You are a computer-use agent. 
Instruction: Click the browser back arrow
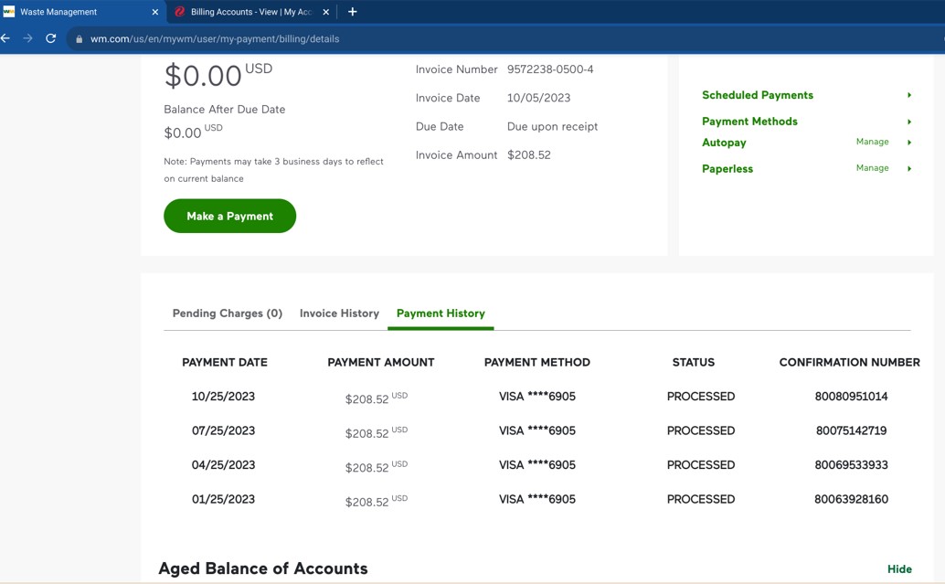[5, 38]
